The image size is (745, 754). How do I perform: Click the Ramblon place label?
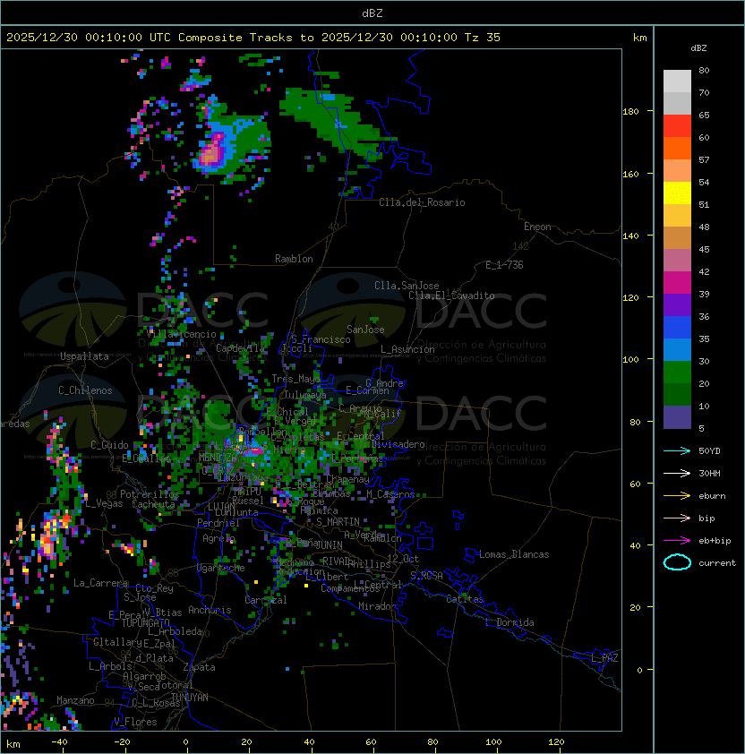point(294,259)
